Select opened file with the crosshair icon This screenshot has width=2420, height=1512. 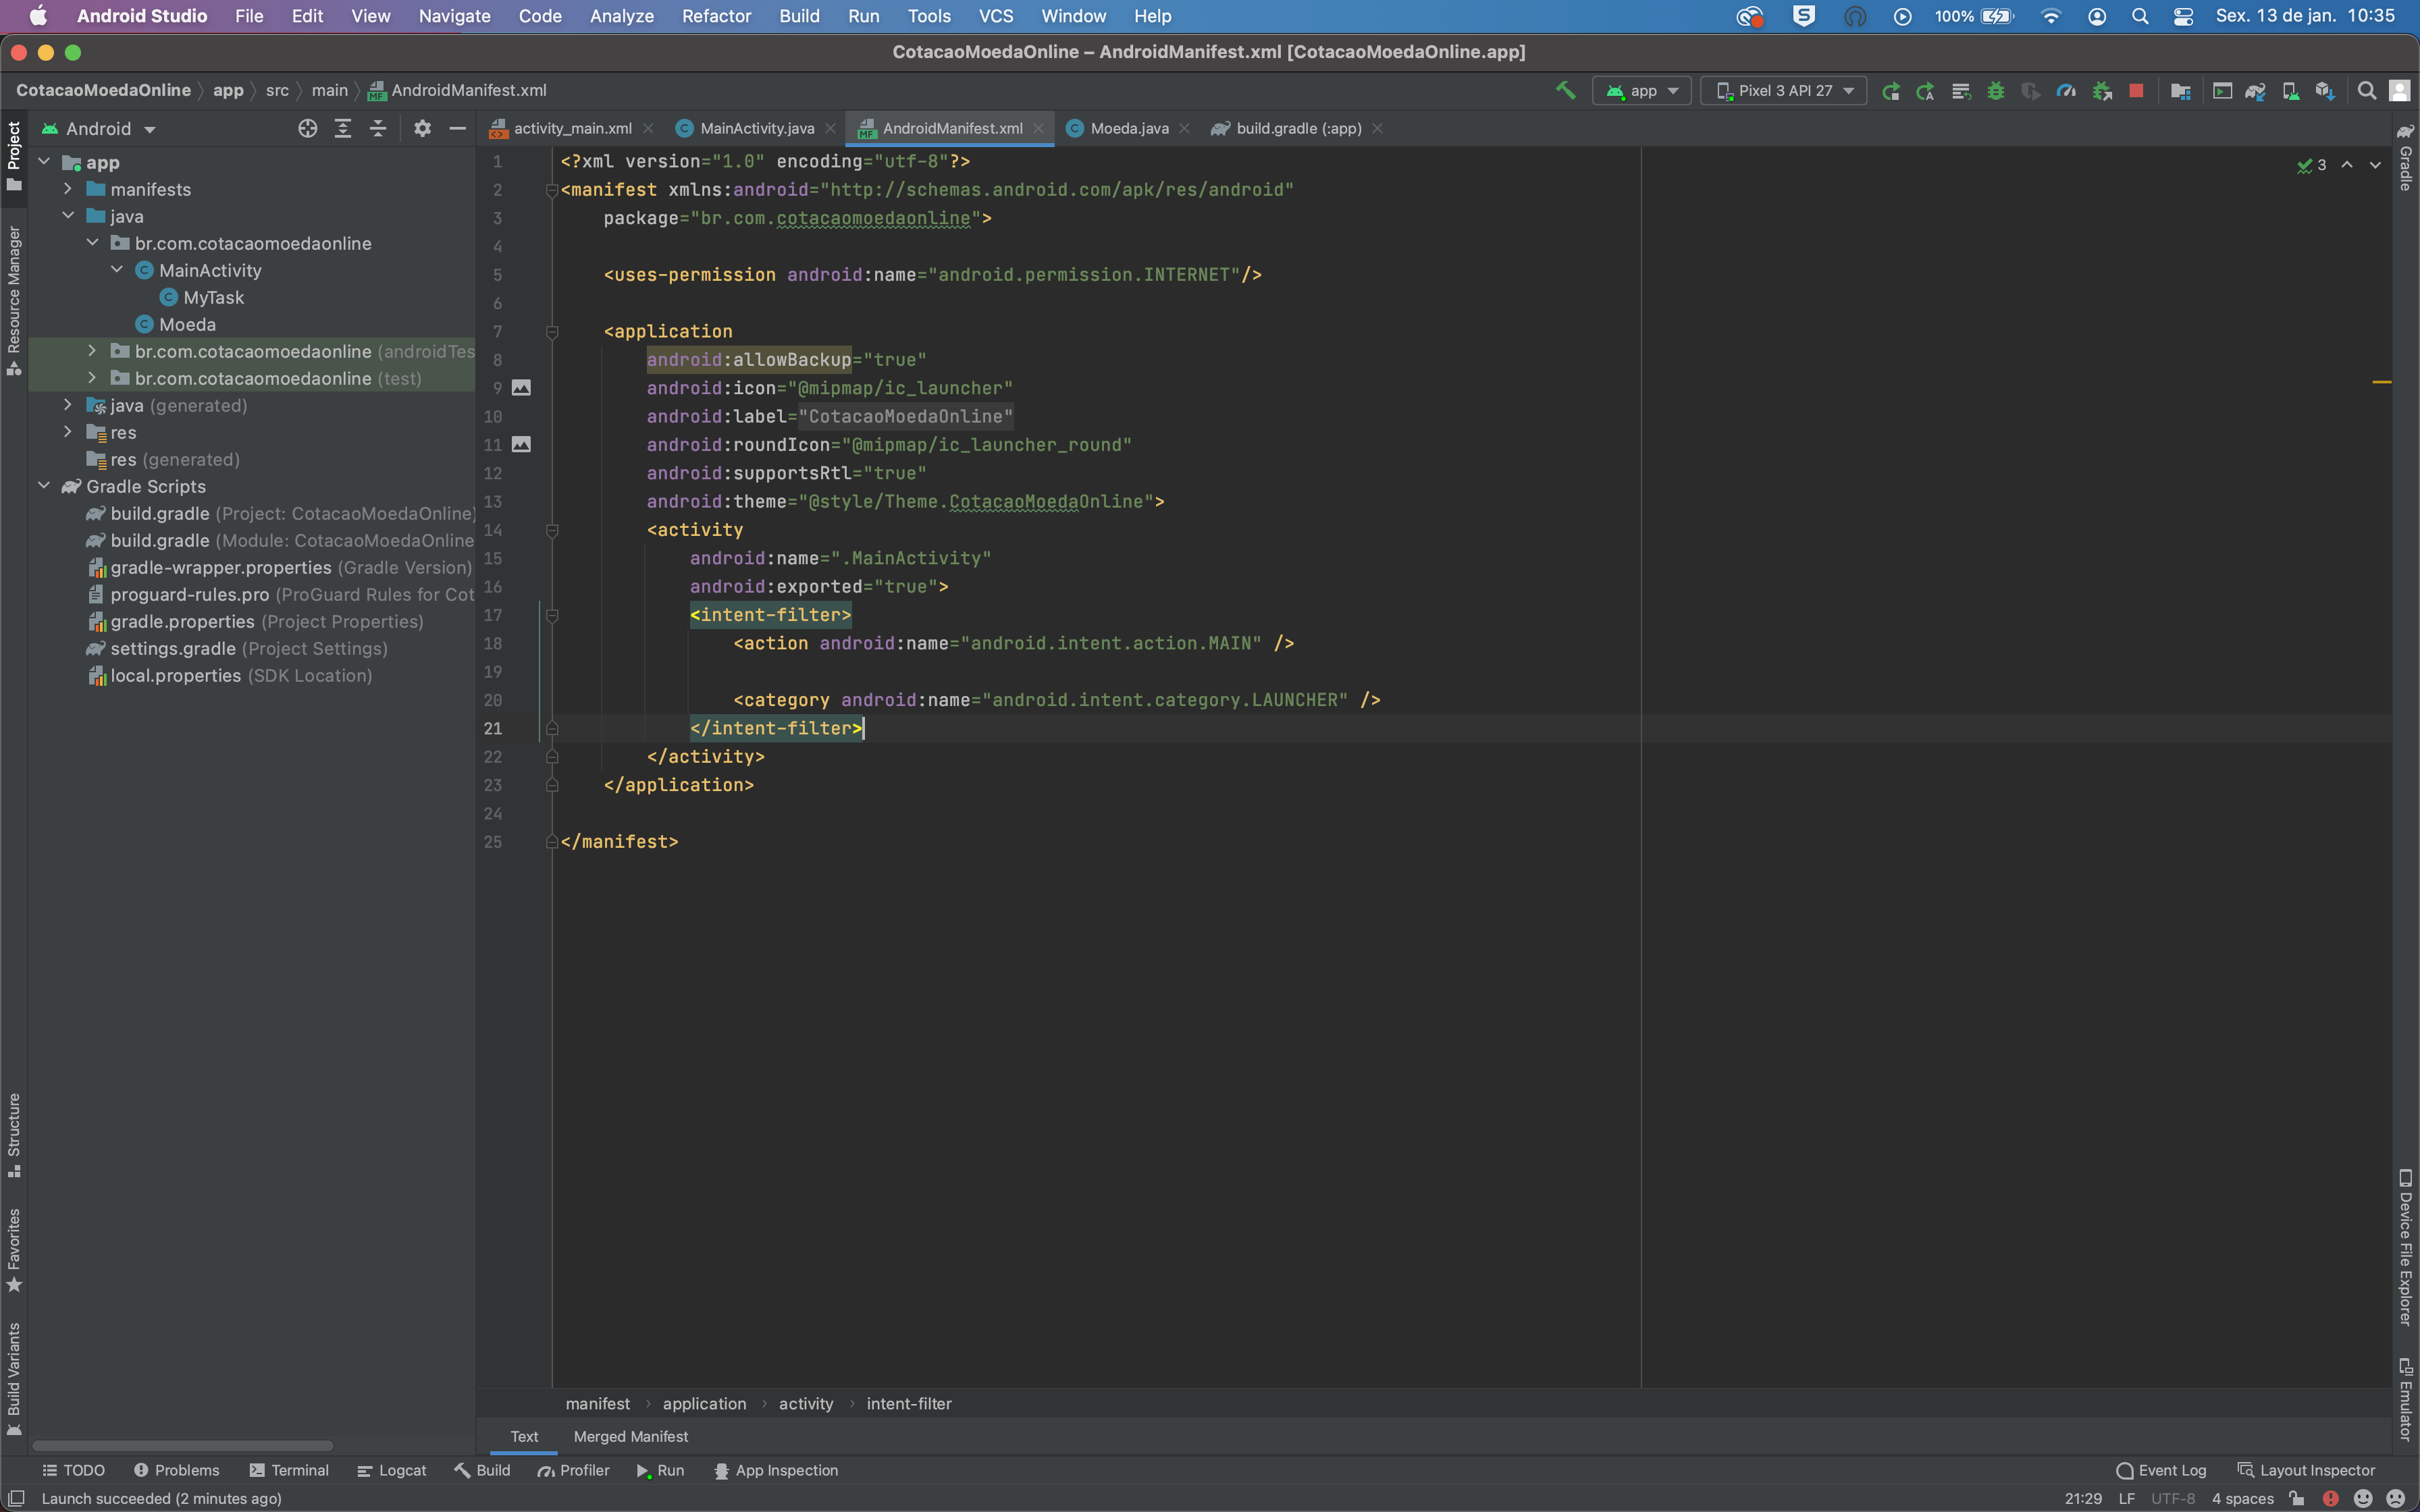[x=307, y=128]
